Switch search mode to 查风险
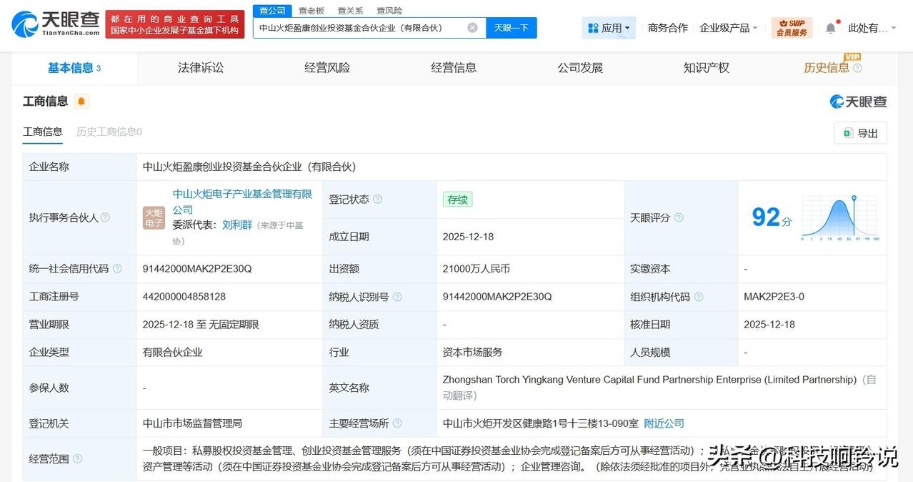913x482 pixels. point(389,10)
